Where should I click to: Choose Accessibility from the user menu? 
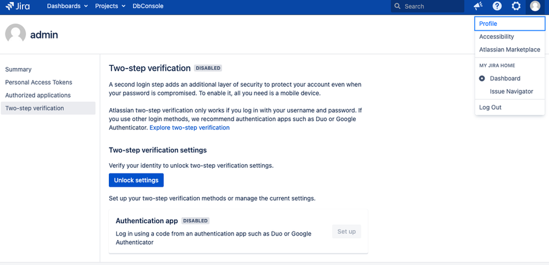(496, 37)
